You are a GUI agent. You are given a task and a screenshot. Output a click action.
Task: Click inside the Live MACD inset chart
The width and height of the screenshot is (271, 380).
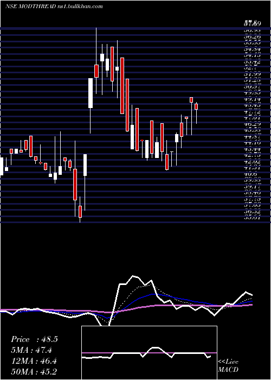pyautogui.click(x=149, y=353)
